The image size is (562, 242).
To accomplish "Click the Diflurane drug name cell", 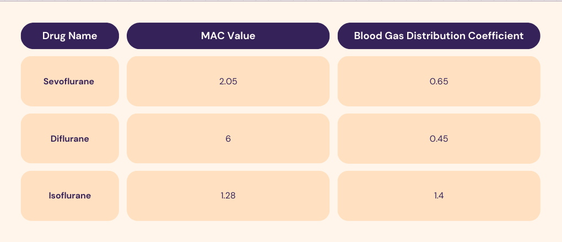I will click(70, 138).
